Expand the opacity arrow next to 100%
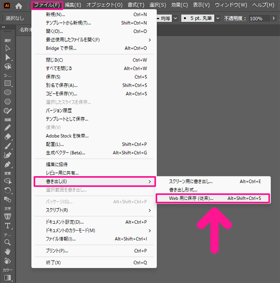 coord(274,18)
